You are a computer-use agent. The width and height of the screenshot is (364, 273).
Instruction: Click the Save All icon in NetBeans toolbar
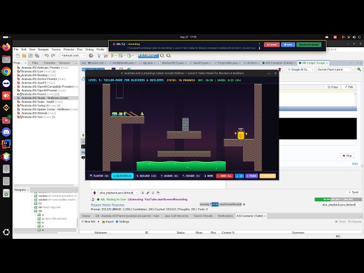[x=37, y=56]
